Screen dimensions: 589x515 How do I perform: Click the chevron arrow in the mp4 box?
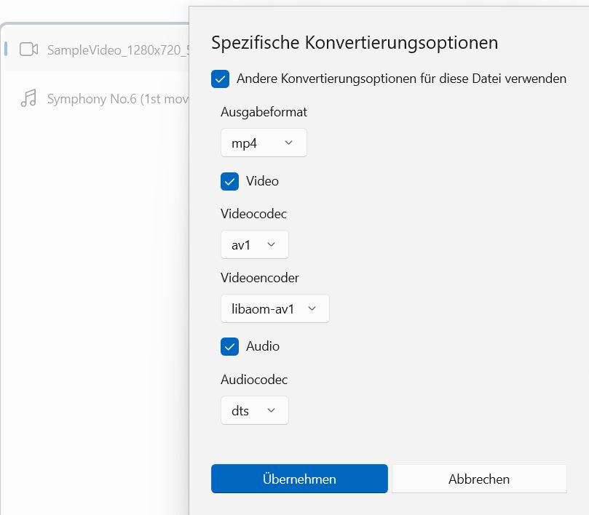pos(288,143)
